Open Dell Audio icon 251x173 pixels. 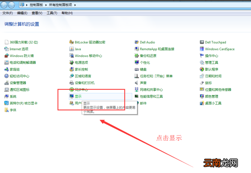tap(137, 42)
